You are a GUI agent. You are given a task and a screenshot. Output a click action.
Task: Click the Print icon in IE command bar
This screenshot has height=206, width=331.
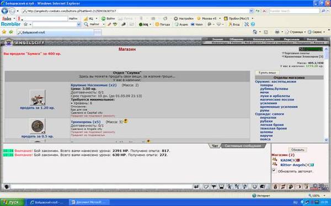click(x=277, y=32)
